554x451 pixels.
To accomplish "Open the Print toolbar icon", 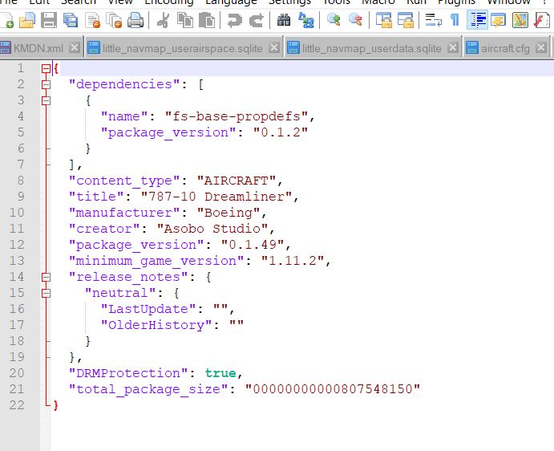I will pyautogui.click(x=135, y=20).
